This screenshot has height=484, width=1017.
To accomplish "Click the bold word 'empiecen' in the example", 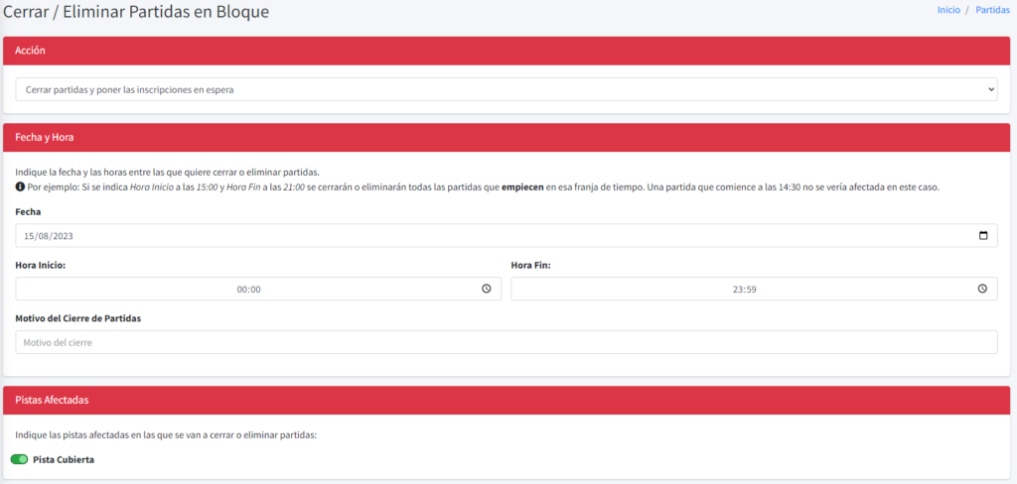I will tap(522, 187).
